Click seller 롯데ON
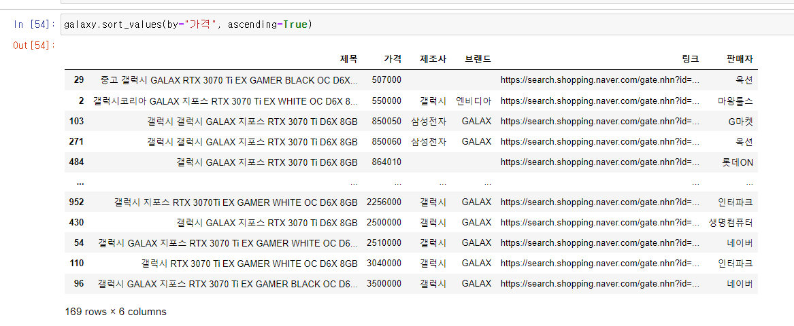794x326 pixels. click(x=738, y=162)
